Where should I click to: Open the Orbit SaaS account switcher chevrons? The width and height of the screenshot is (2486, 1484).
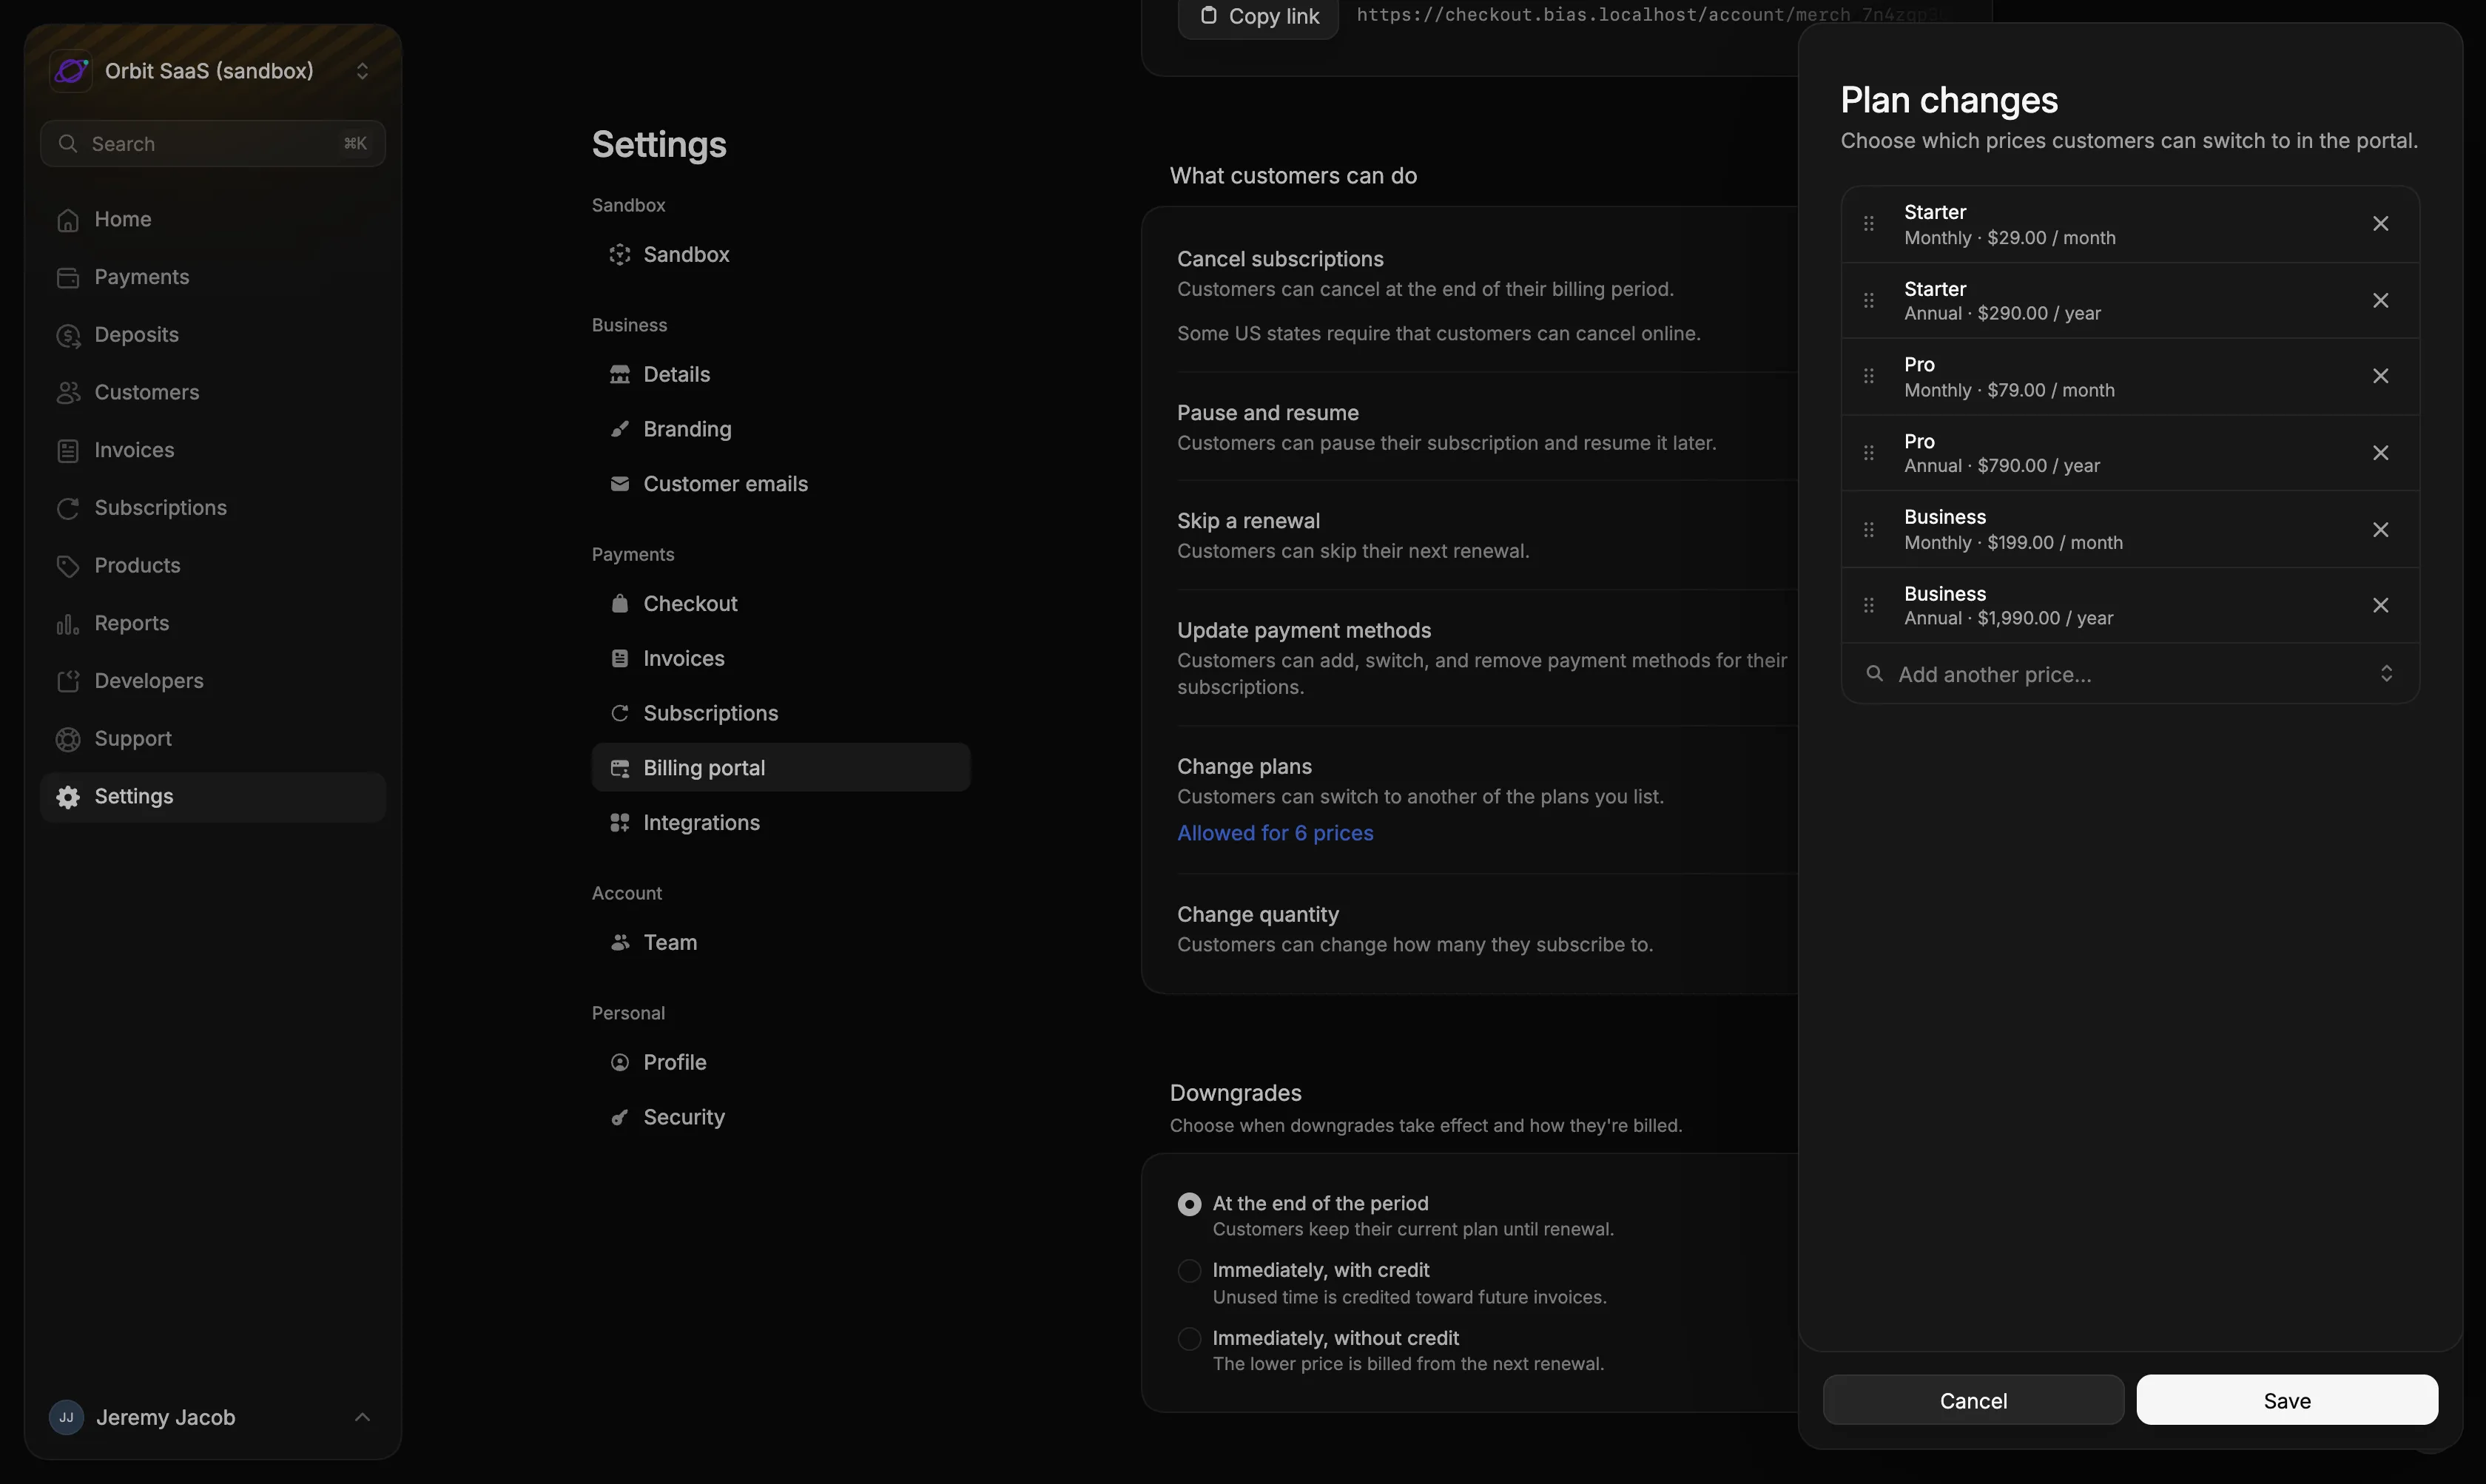click(362, 71)
